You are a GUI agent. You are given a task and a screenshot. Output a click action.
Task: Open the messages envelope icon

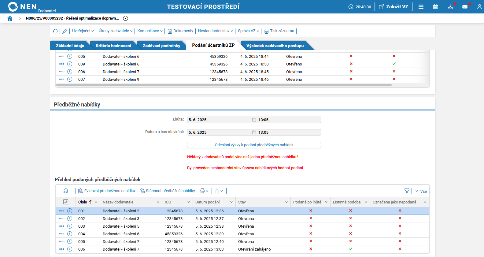pos(465,7)
